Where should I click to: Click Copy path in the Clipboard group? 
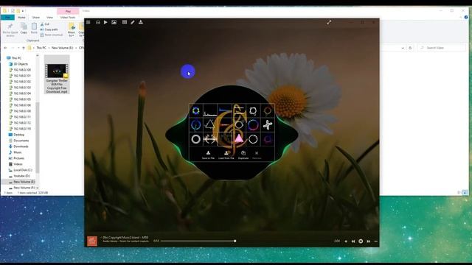click(x=49, y=29)
